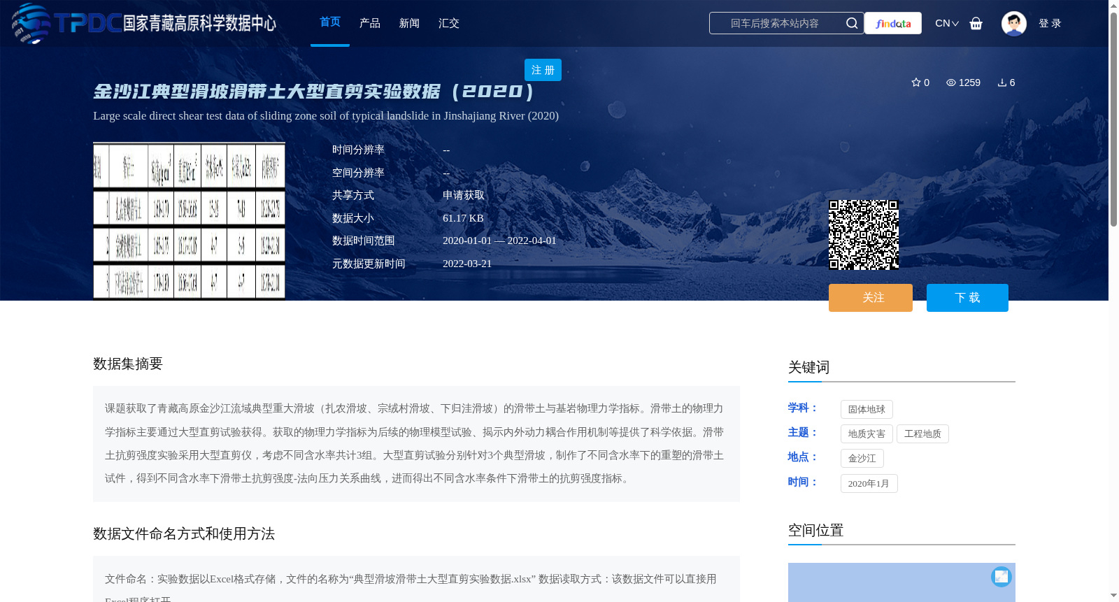Click the scrollbar down arrow
The width and height of the screenshot is (1119, 602).
click(x=1113, y=596)
